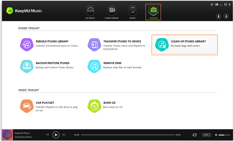Click the Transfer iTunes to Device icon
234x142 pixels.
[x=94, y=45]
